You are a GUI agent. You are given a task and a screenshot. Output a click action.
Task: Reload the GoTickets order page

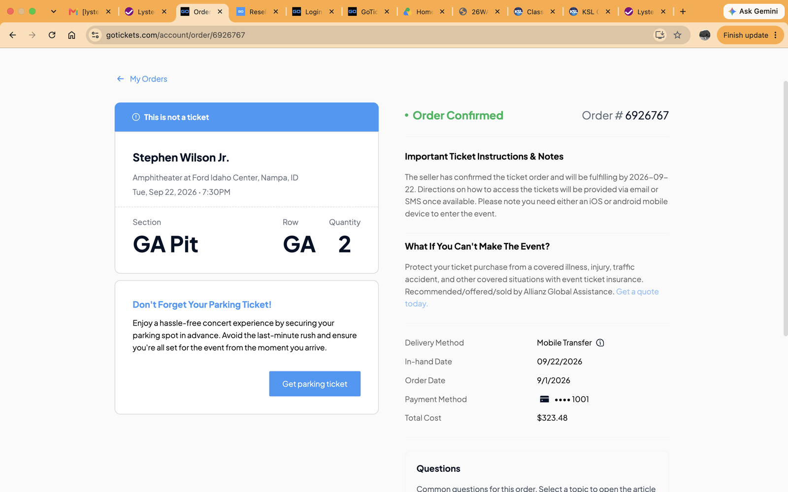coord(52,35)
